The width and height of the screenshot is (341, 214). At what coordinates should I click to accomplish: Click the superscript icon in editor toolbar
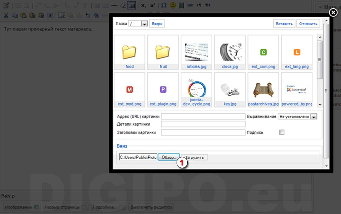152,5
